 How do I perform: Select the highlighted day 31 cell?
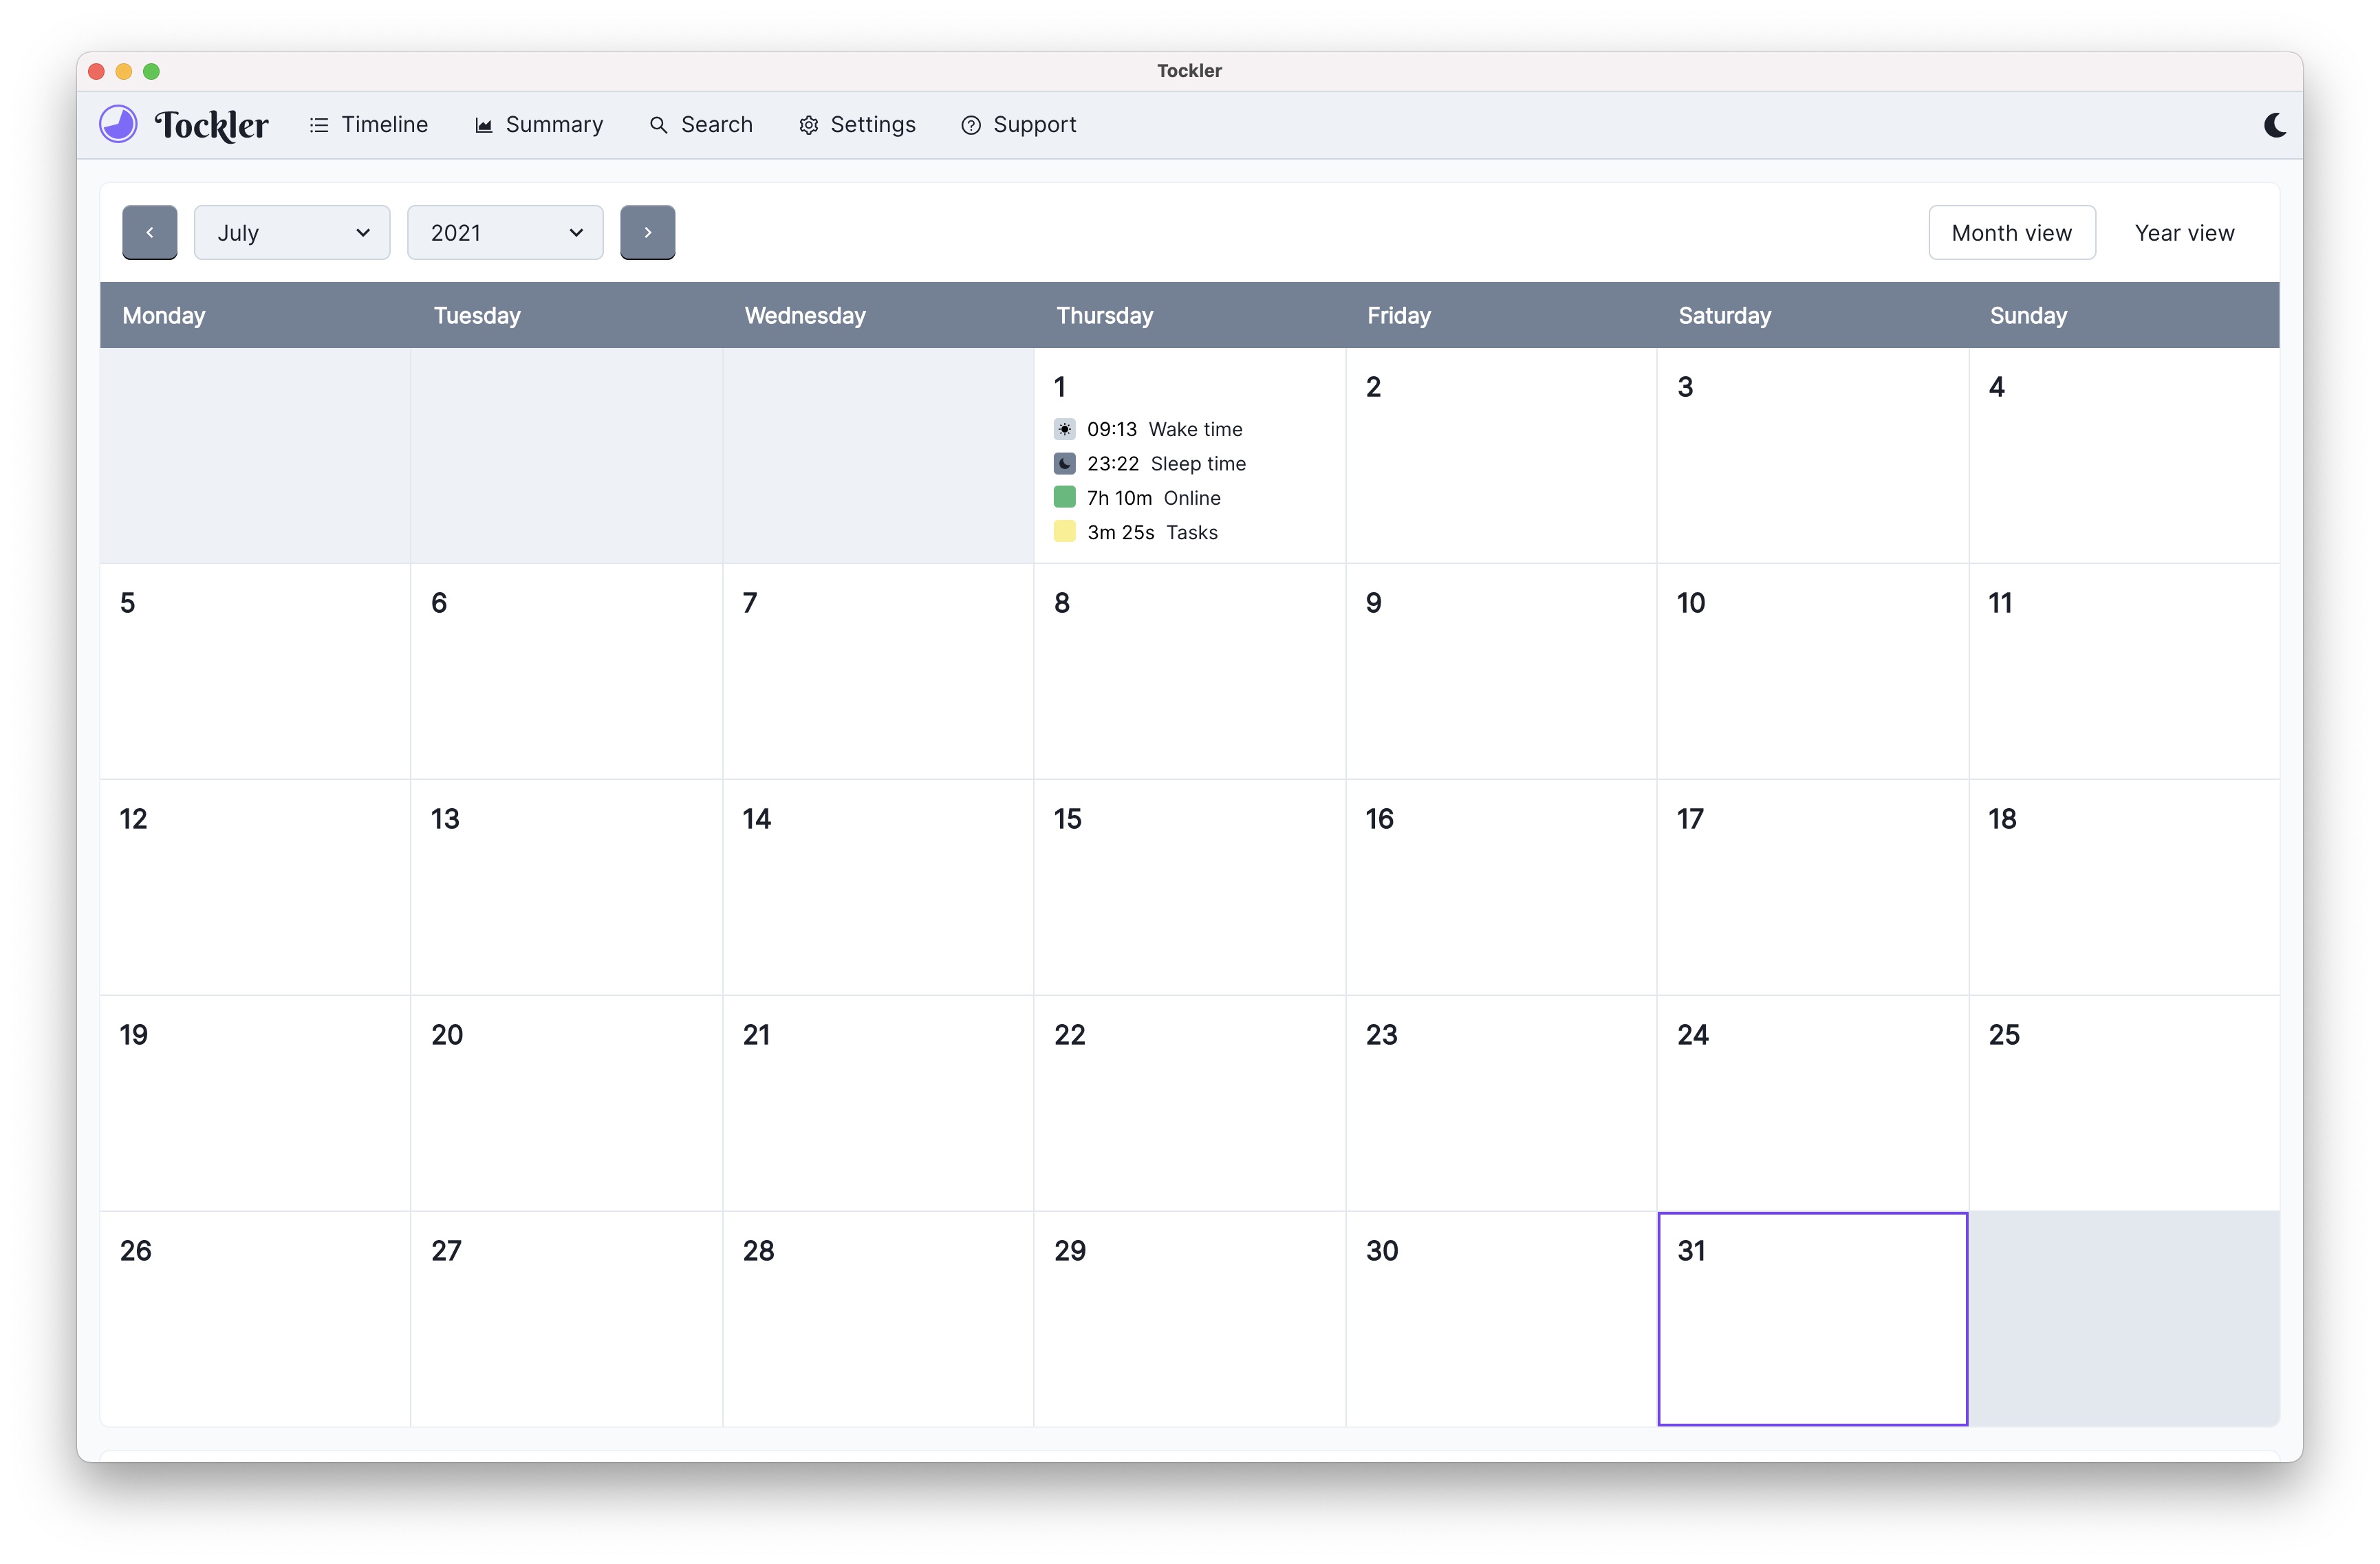point(1811,1318)
